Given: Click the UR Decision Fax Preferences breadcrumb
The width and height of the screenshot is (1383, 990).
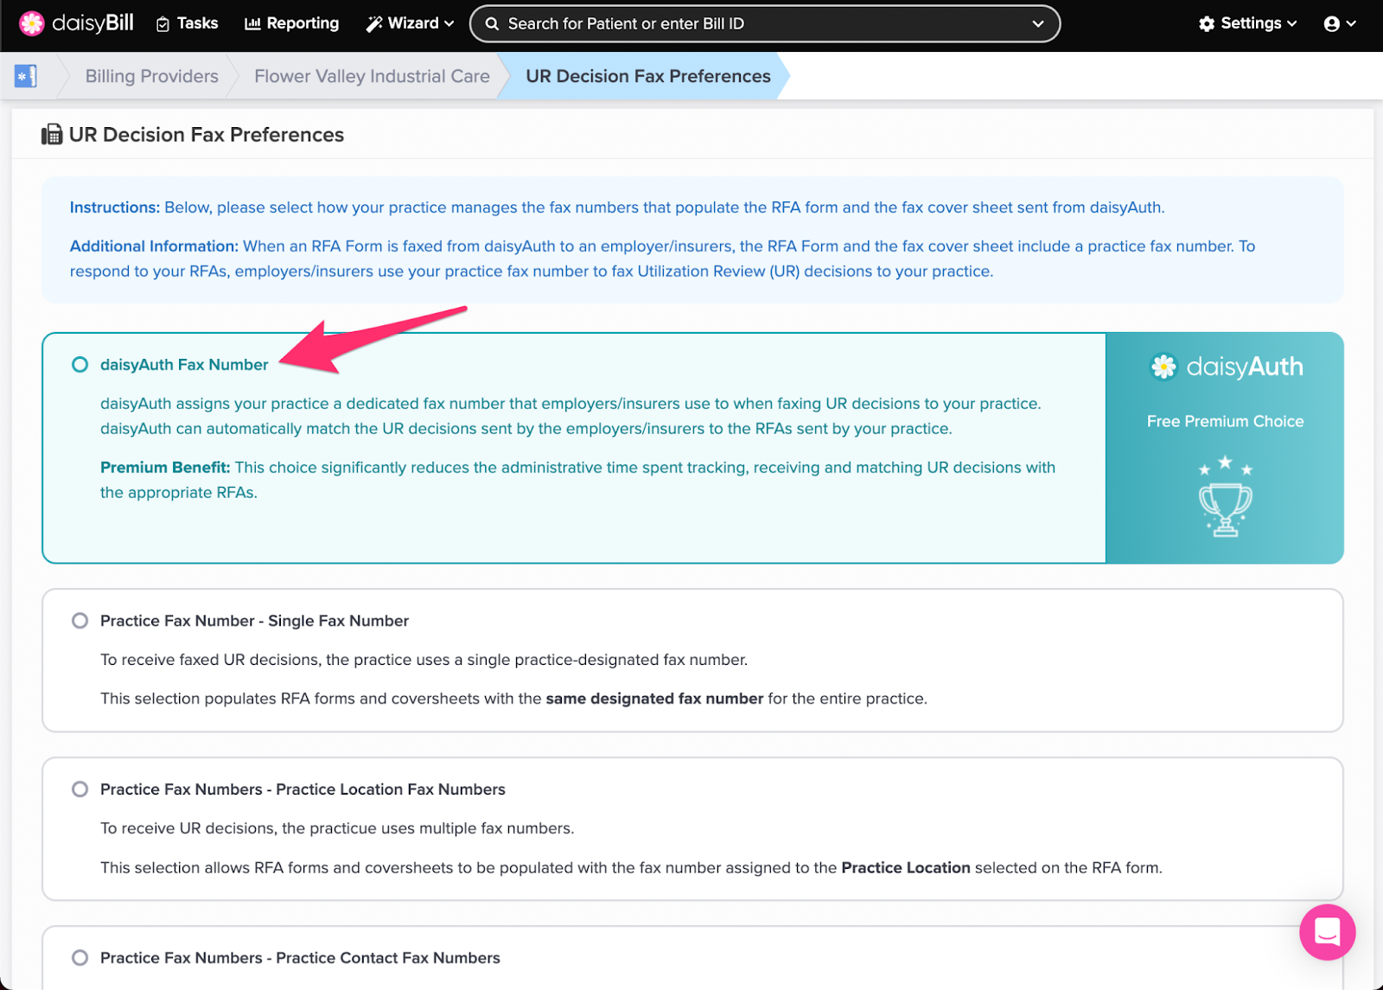Looking at the screenshot, I should [x=647, y=76].
